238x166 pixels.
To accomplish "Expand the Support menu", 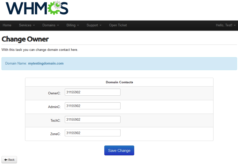I will click(x=94, y=25).
